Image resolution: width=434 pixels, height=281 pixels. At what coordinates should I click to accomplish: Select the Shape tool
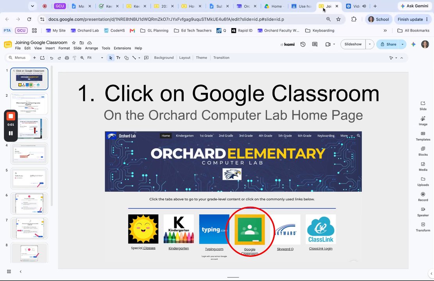click(x=126, y=58)
